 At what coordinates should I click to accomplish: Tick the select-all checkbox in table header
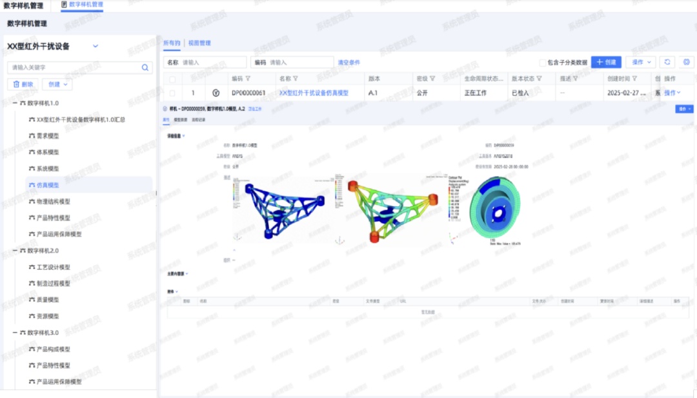(x=172, y=79)
